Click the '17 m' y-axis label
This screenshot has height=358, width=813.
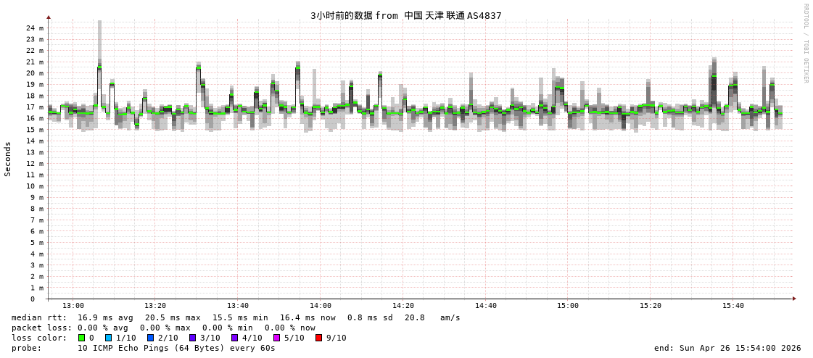(35, 107)
